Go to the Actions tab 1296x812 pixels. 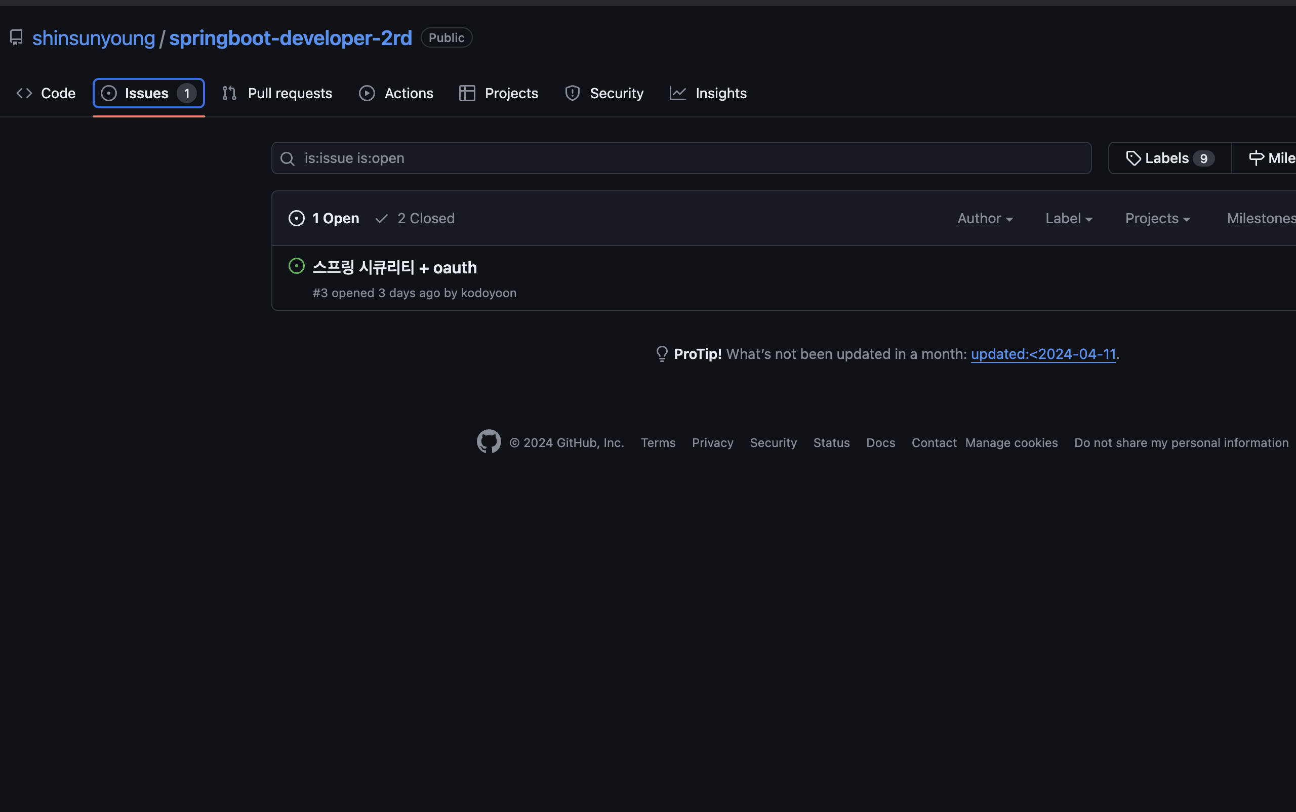pos(396,93)
